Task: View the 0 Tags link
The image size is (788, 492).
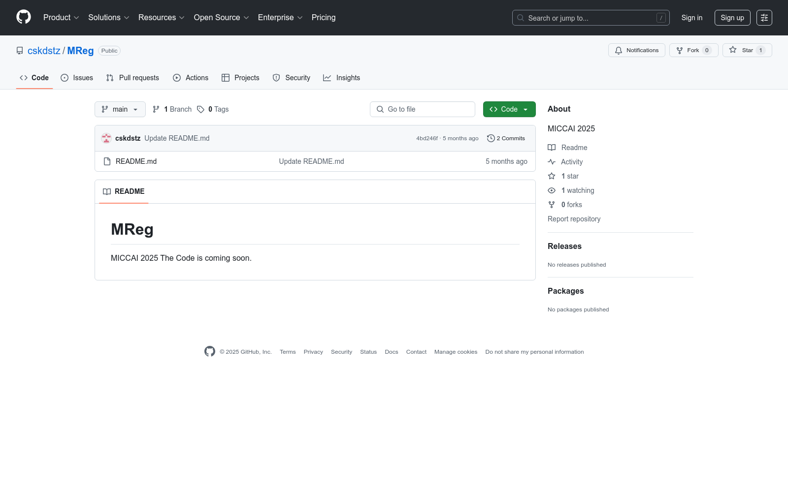Action: [213, 109]
